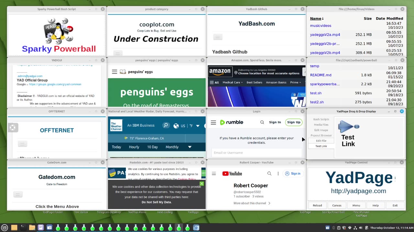The image size is (414, 232).
Task: Click Reload in YadPage Control
Action: pyautogui.click(x=317, y=206)
